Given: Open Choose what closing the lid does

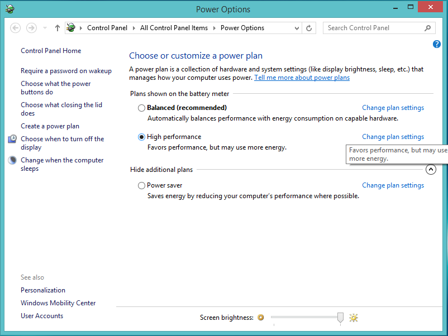Looking at the screenshot, I should (x=61, y=109).
